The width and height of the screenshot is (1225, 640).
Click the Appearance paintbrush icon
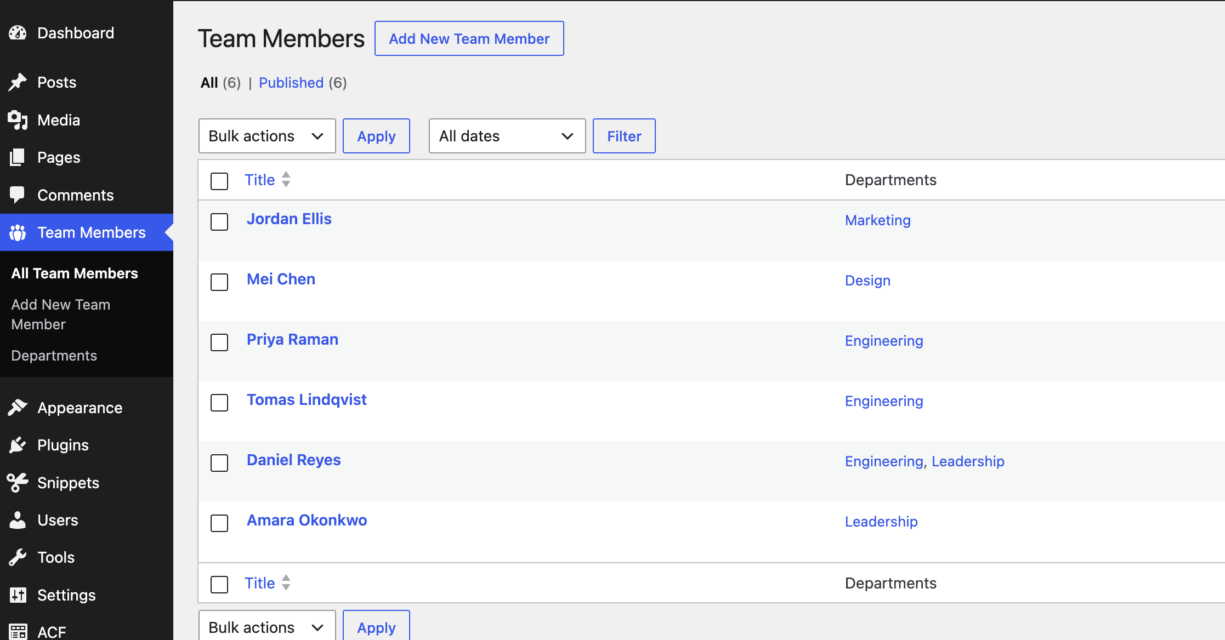pyautogui.click(x=18, y=408)
